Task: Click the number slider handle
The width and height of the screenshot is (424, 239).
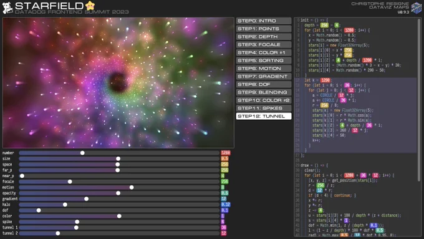Action: click(x=82, y=153)
